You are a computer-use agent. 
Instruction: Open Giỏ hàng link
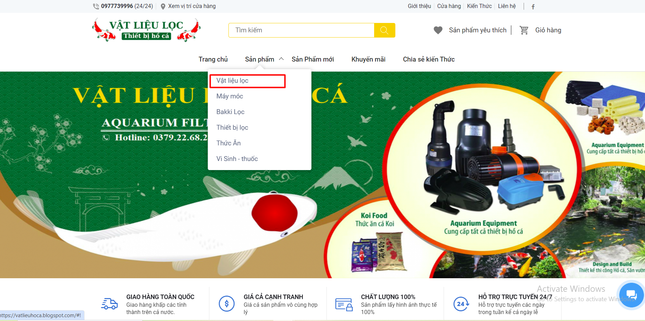tap(548, 30)
